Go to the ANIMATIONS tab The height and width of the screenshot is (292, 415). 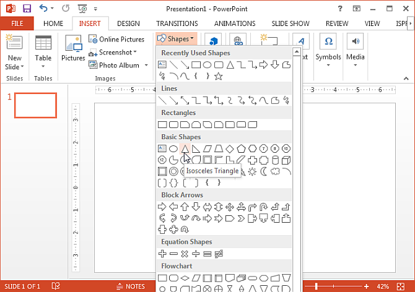(235, 24)
